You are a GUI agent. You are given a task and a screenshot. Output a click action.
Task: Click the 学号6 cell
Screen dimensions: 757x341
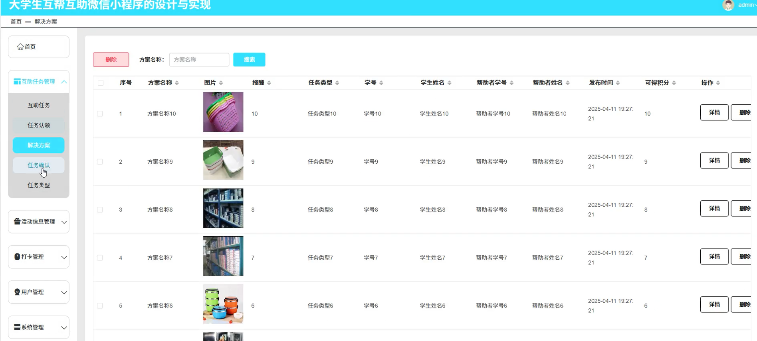point(371,306)
